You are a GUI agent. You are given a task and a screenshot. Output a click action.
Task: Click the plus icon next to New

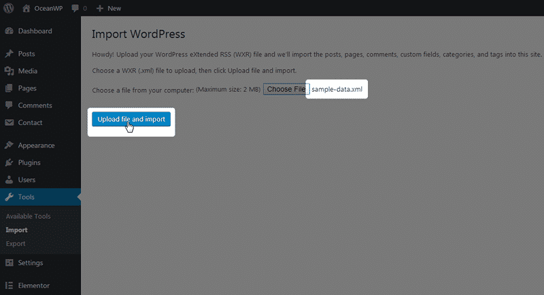coord(99,8)
